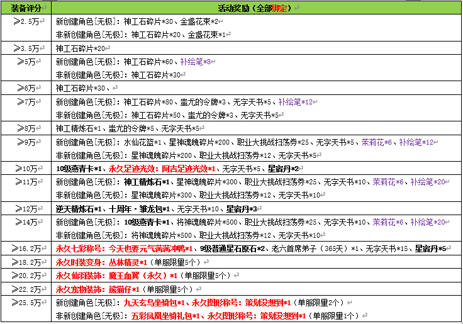Click the （单服限量1个） note
The height and width of the screenshot is (324, 463).
[334, 316]
